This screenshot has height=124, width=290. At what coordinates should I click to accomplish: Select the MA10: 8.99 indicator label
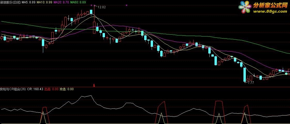(44, 2)
